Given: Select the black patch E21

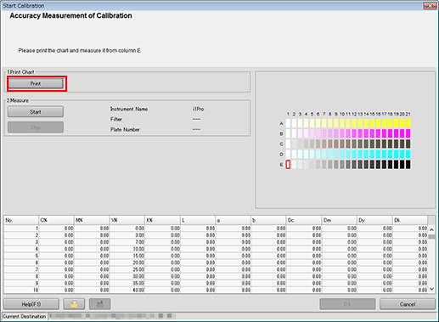Looking at the screenshot, I should point(408,165).
